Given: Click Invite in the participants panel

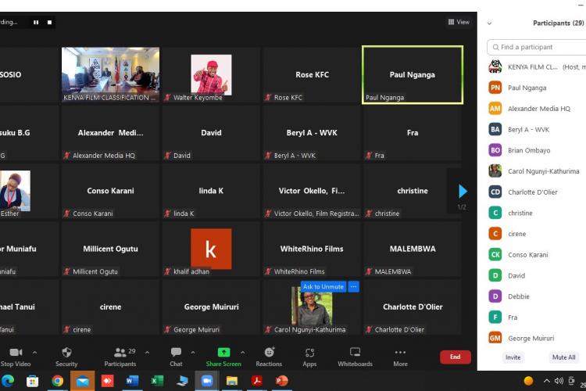Looking at the screenshot, I should pos(513,357).
